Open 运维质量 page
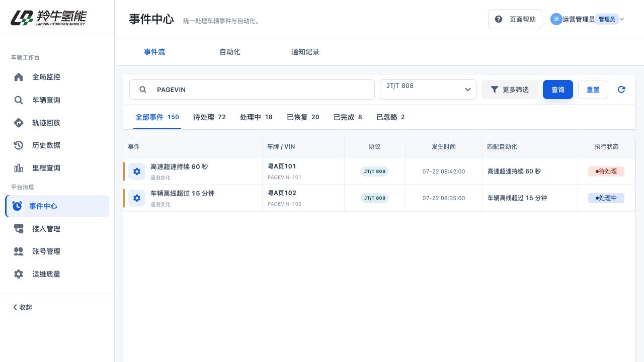This screenshot has height=362, width=644. (57, 274)
